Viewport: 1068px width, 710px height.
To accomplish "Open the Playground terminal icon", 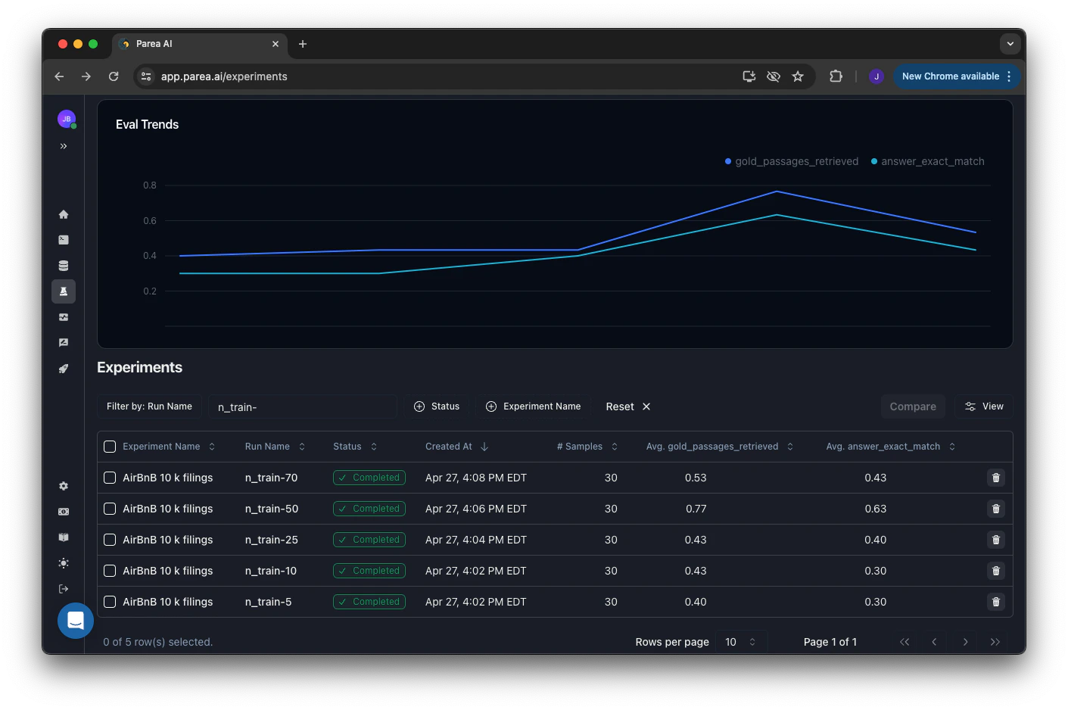I will coord(64,239).
